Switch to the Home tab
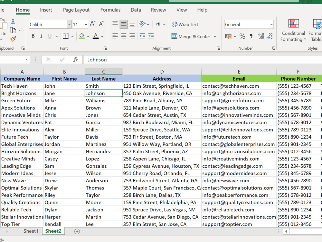This screenshot has width=322, height=242. click(x=23, y=10)
